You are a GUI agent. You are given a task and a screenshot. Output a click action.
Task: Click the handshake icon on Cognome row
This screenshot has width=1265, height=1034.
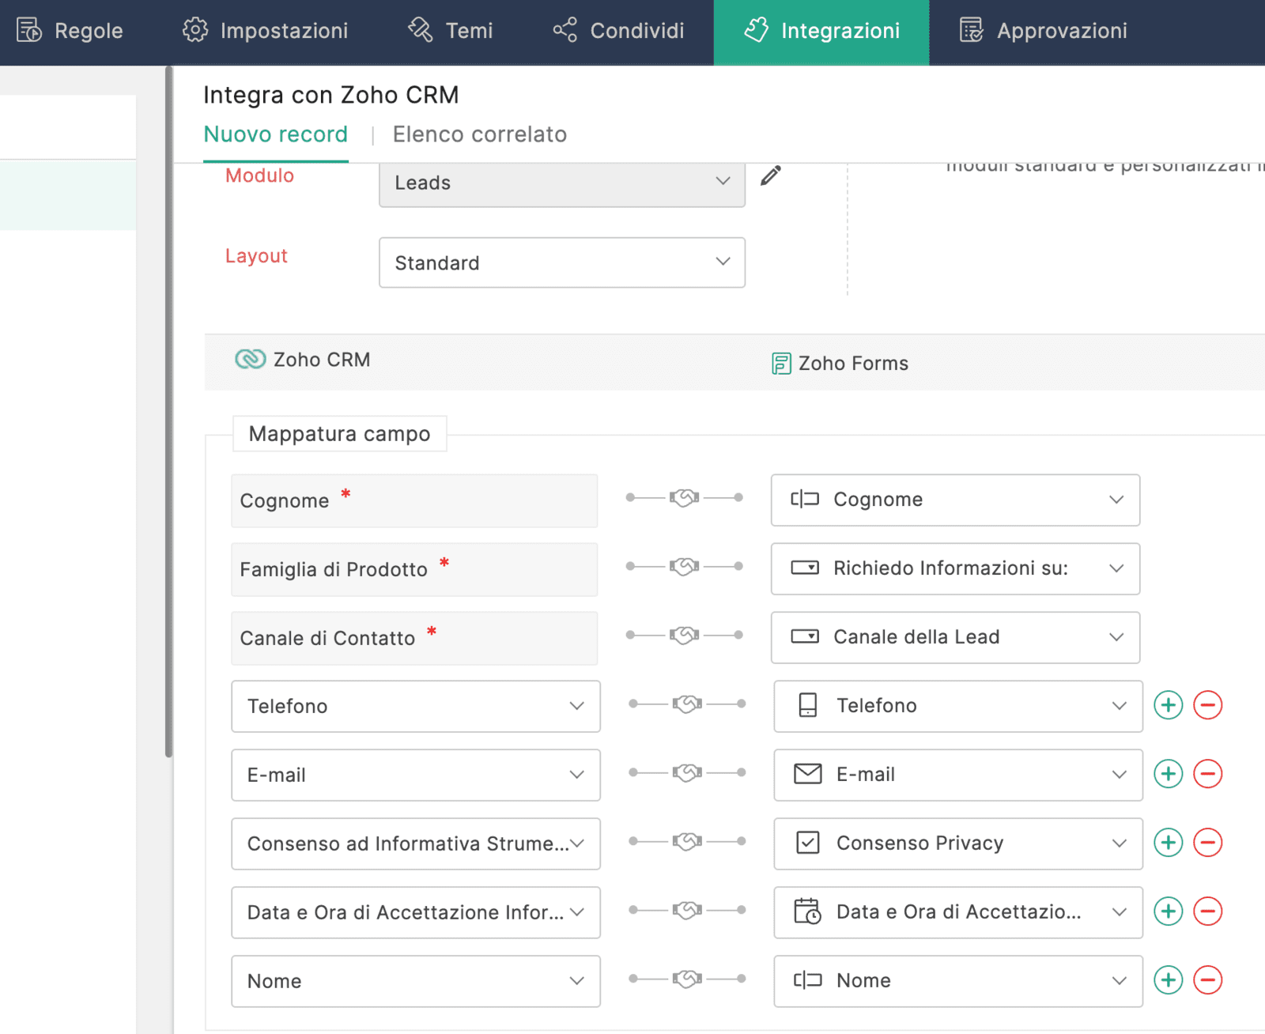coord(684,498)
